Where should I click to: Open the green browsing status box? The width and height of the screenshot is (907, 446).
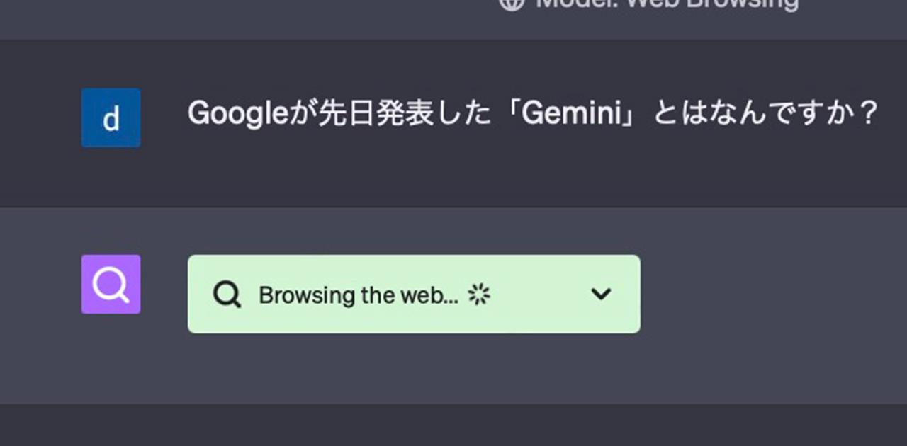coord(414,294)
